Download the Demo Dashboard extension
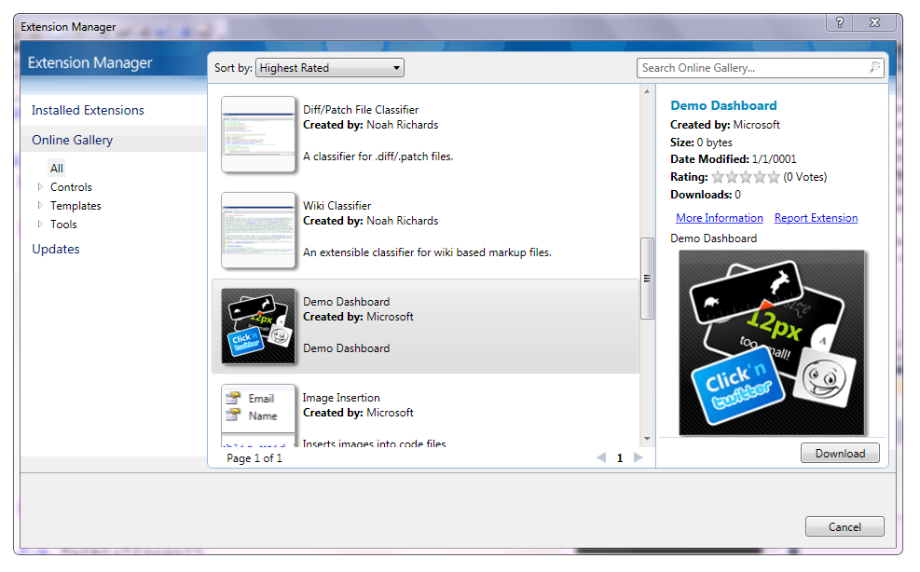The width and height of the screenshot is (920, 572). [x=840, y=454]
